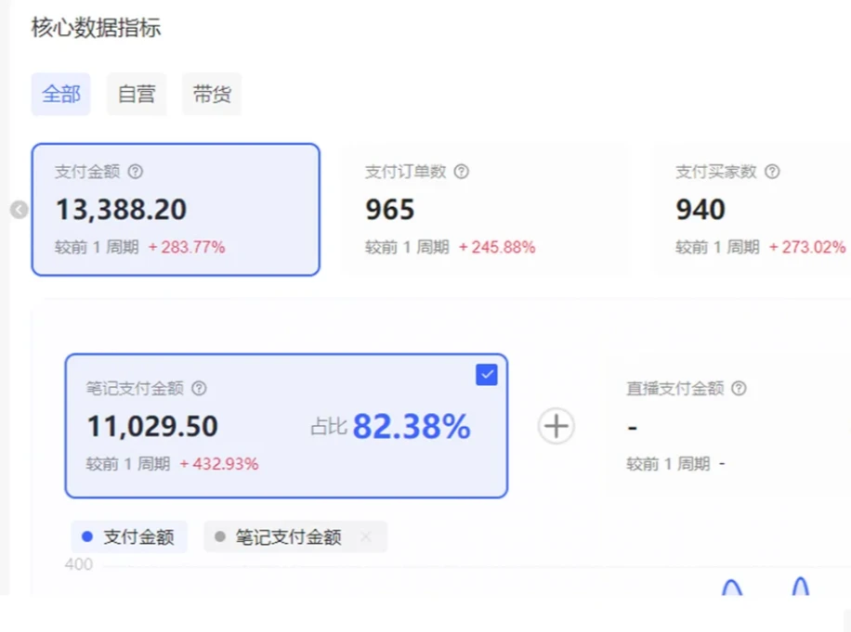
Task: Switch to the 自营 tab
Action: tap(137, 94)
